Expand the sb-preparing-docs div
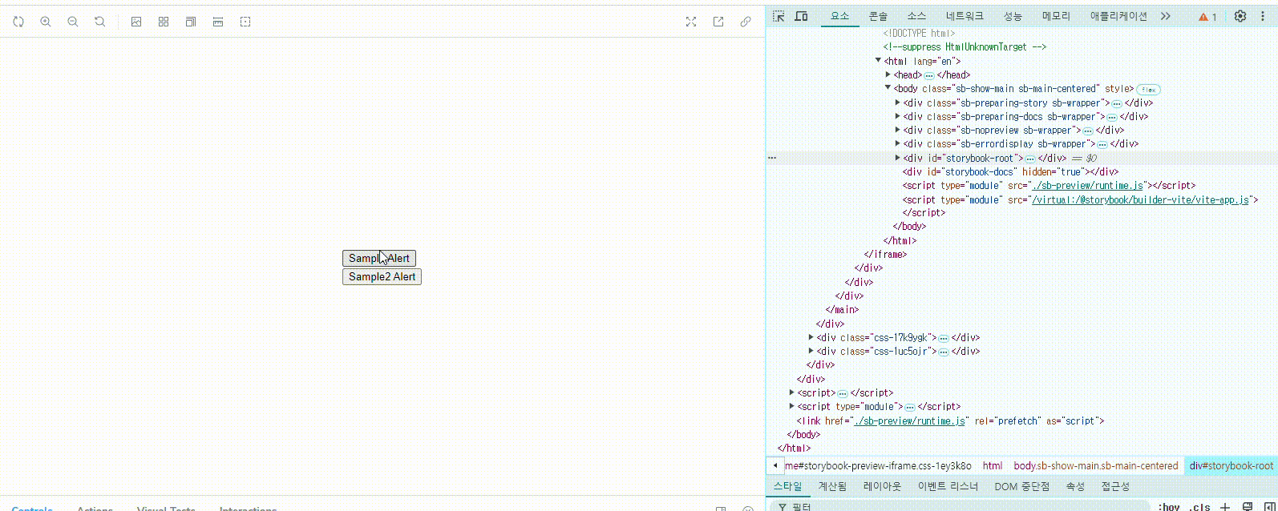 (x=897, y=116)
